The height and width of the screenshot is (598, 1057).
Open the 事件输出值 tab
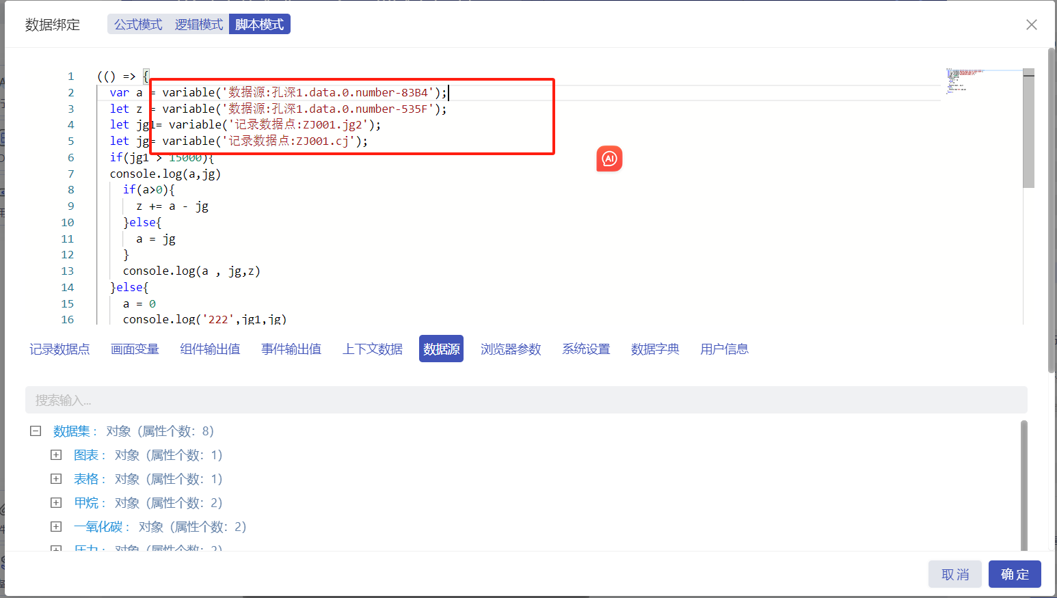point(291,349)
